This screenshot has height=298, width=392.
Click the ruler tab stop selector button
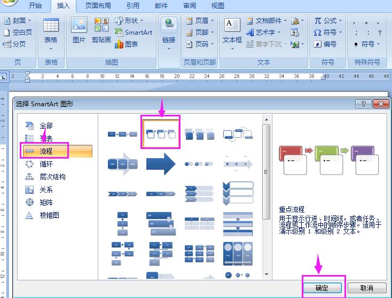tap(4, 77)
